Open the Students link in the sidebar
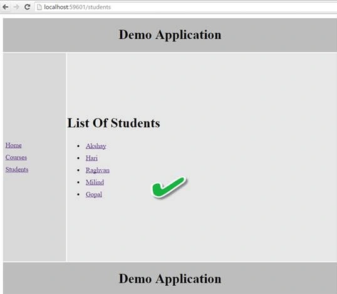The image size is (337, 294). tap(17, 169)
